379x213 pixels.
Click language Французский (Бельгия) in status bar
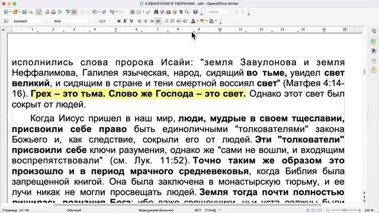coord(156,211)
